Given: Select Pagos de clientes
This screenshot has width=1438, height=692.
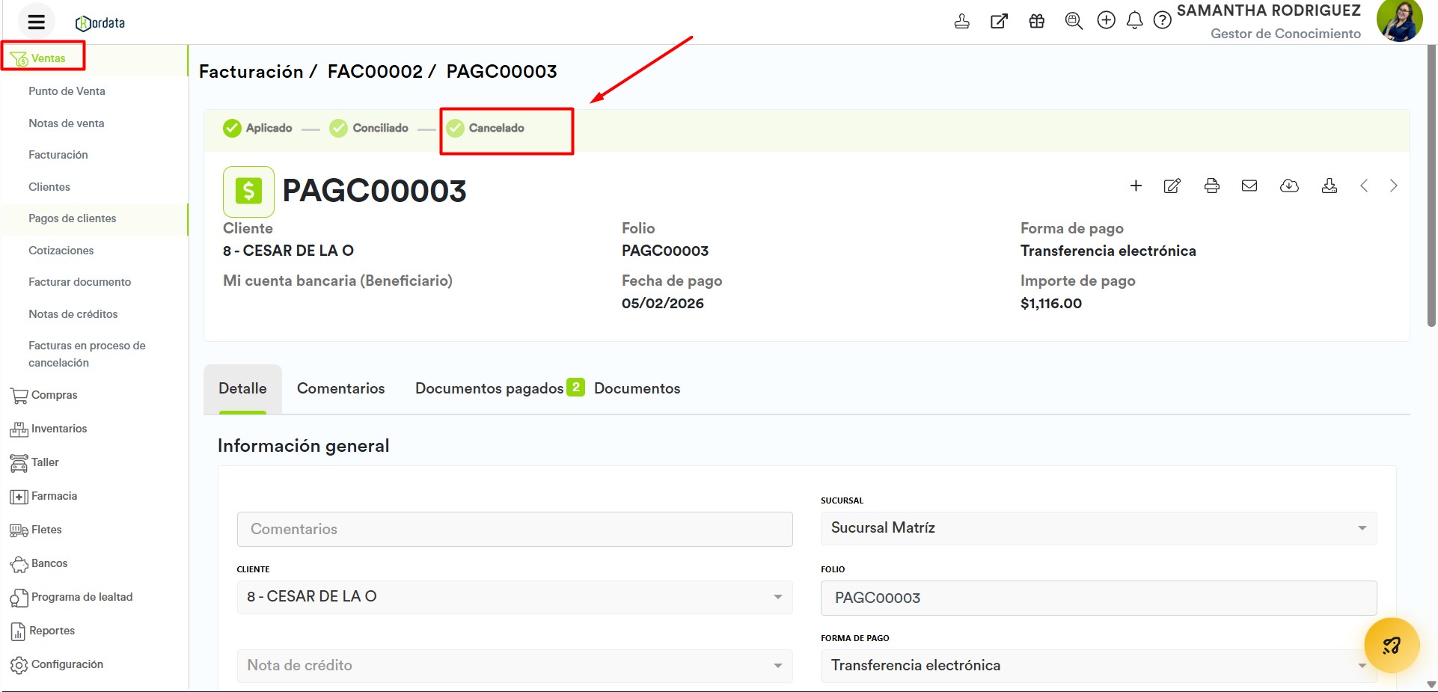Looking at the screenshot, I should click(73, 218).
